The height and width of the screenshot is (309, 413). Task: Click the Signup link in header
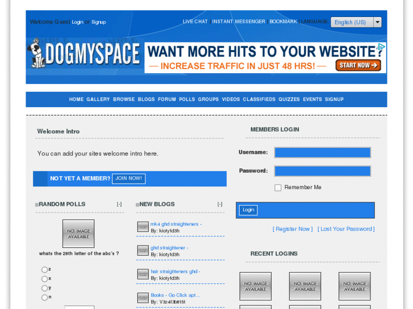coord(98,22)
